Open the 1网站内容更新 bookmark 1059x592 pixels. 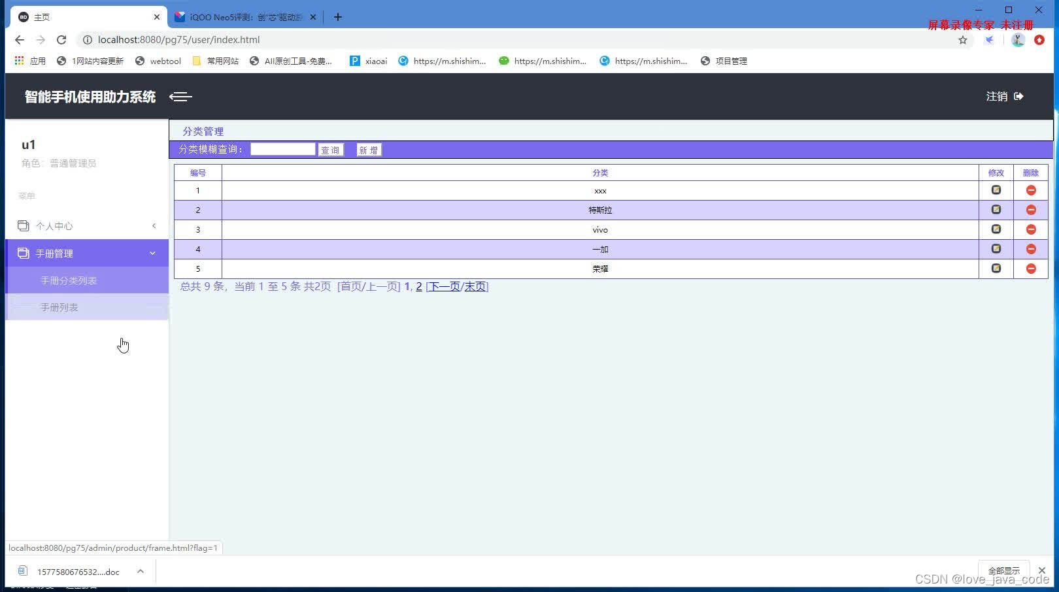[90, 61]
